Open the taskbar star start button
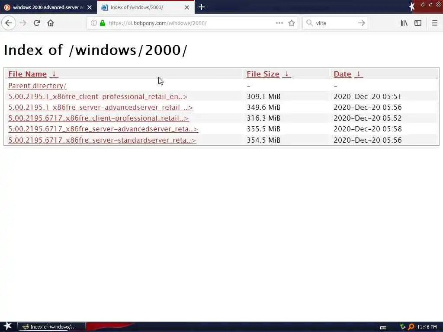Screen dimensions: 443x332 [x=7, y=326]
